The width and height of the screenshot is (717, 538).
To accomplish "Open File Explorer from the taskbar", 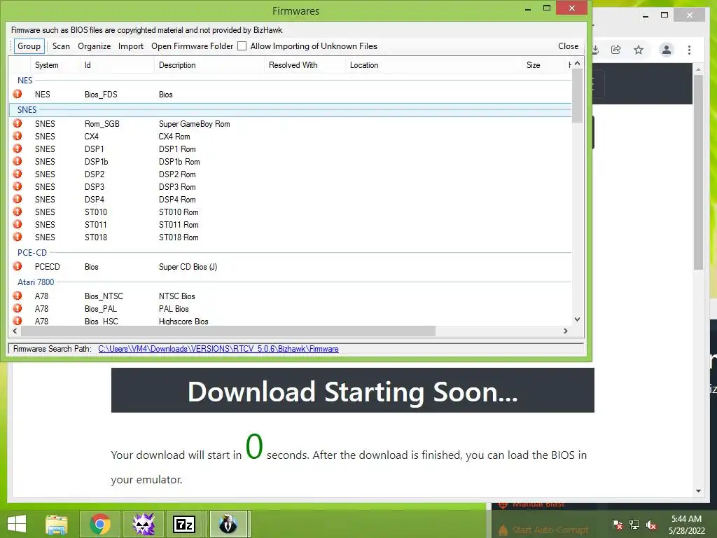I will coord(56,524).
